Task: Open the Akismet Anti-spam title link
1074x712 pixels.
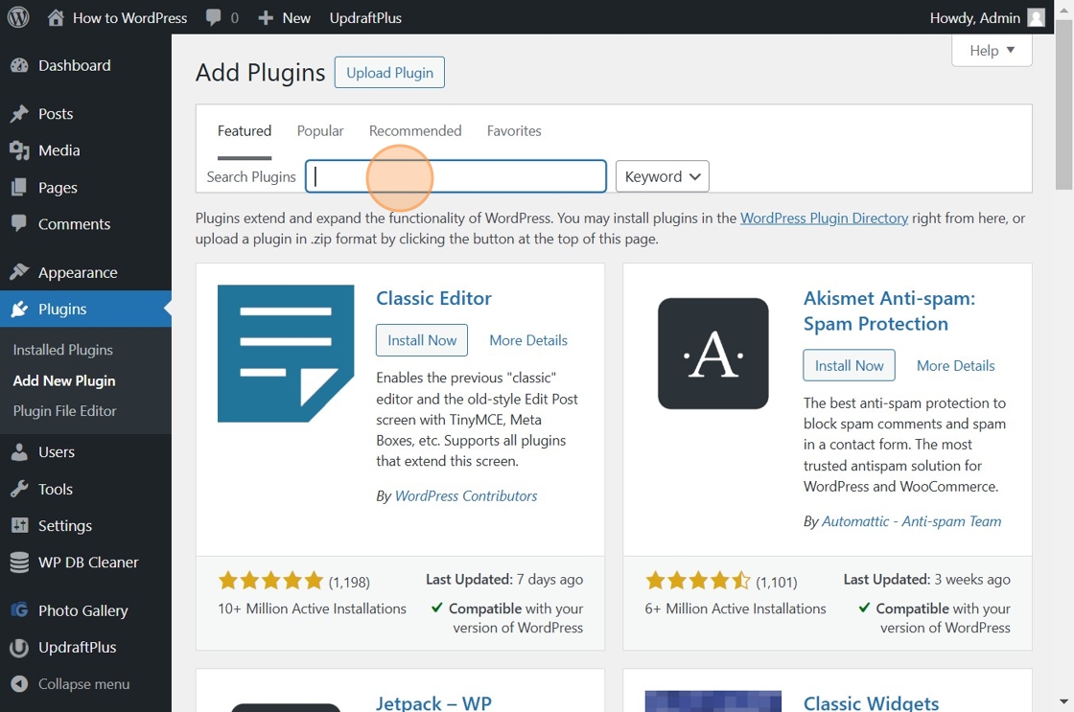Action: [889, 310]
